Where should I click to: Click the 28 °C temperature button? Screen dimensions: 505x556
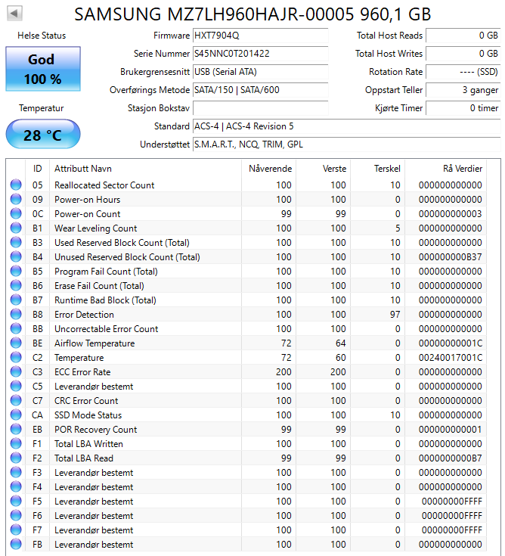[x=43, y=135]
